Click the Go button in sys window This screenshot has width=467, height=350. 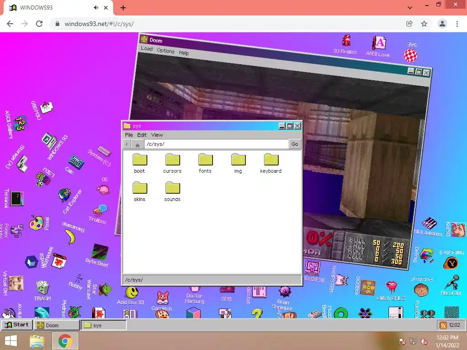coord(295,144)
